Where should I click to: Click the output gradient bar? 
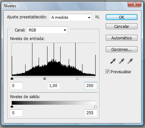click(x=54, y=103)
